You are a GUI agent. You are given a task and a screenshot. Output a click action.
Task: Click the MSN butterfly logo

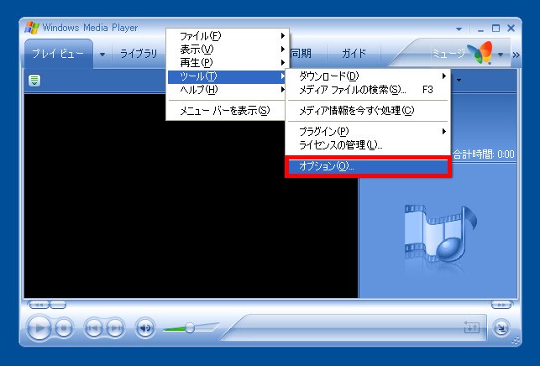(x=480, y=53)
